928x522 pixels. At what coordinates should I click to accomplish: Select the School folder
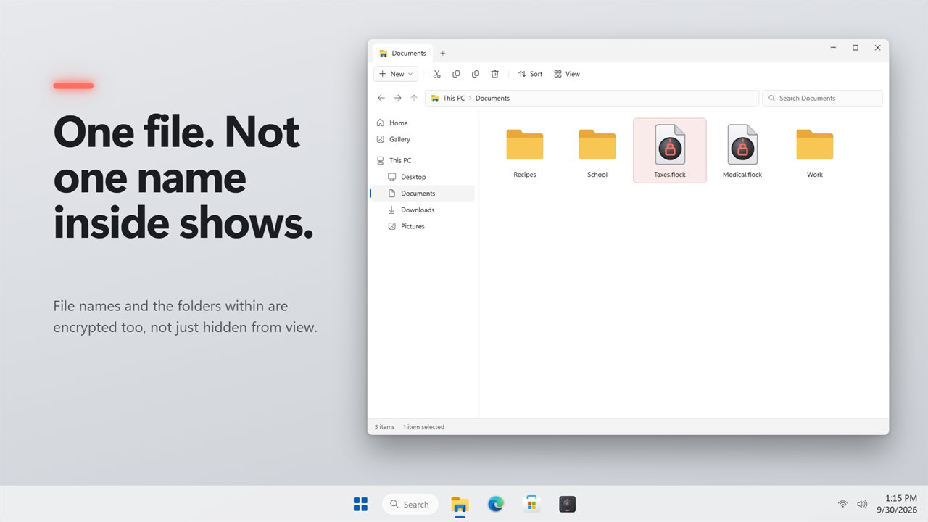click(x=597, y=151)
